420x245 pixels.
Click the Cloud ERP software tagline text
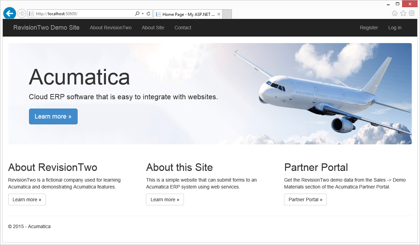pos(123,97)
